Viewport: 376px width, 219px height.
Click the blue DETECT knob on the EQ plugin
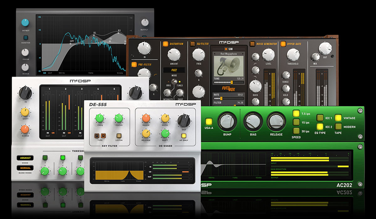pos(25,23)
